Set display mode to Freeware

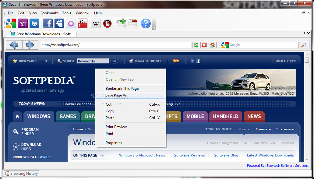(263, 129)
